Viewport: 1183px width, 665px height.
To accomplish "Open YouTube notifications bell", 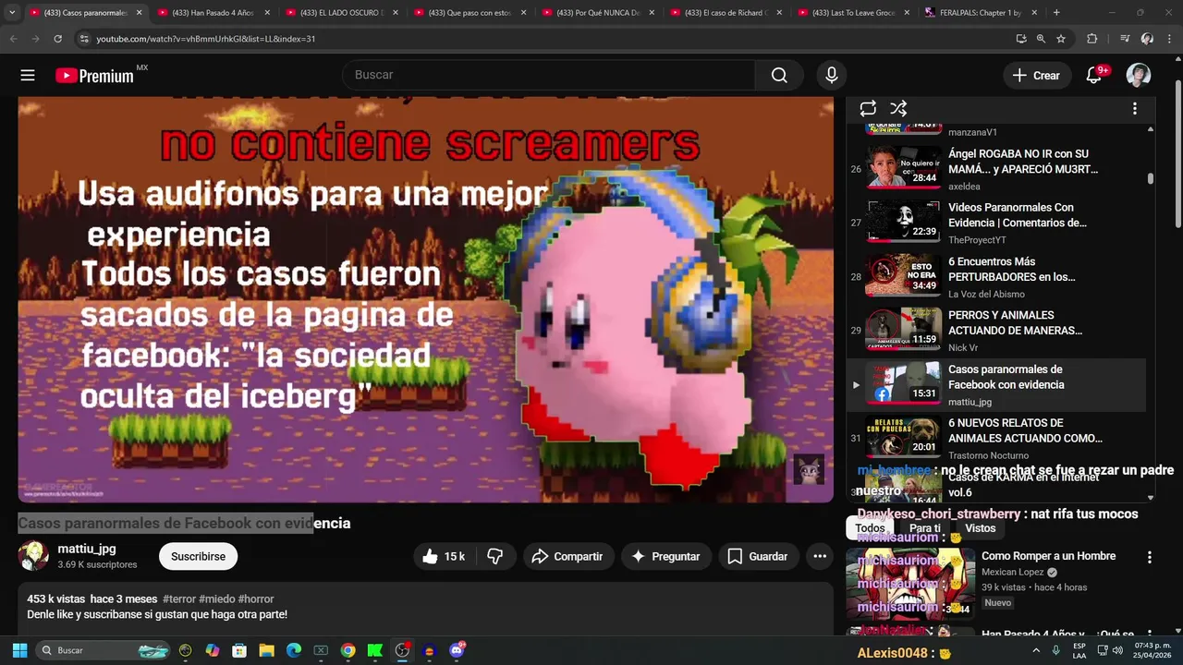I will coord(1094,76).
